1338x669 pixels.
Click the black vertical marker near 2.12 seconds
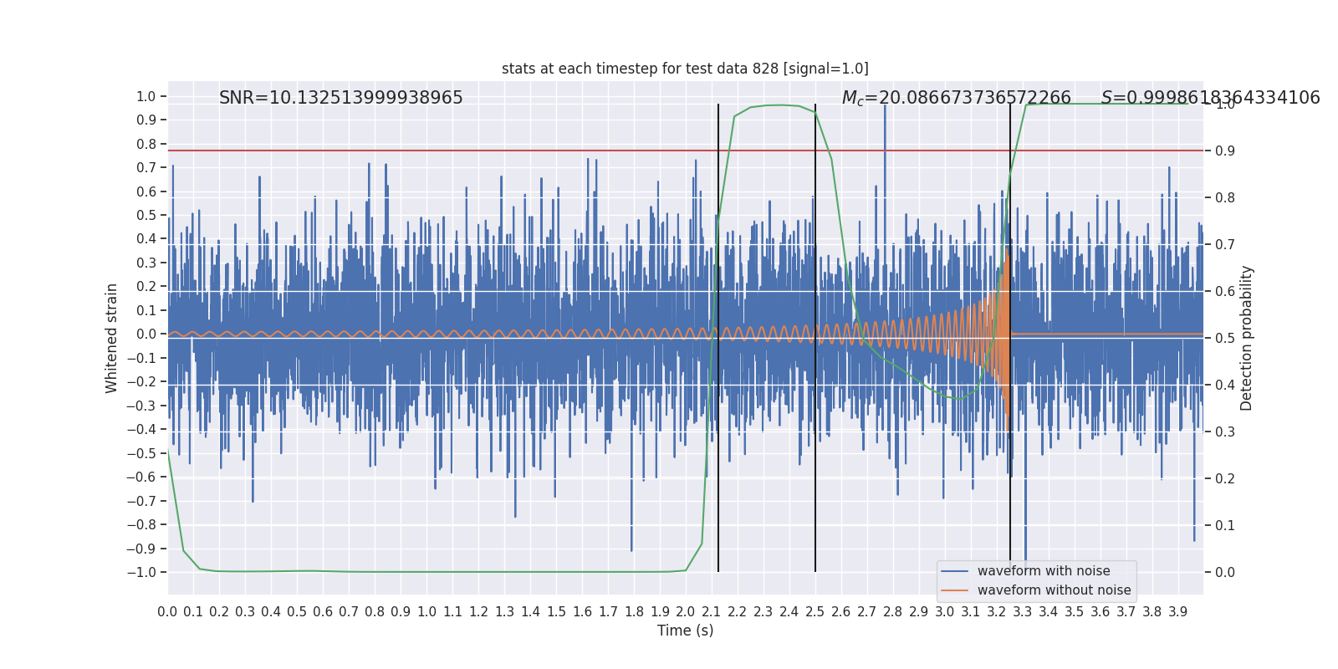718,338
